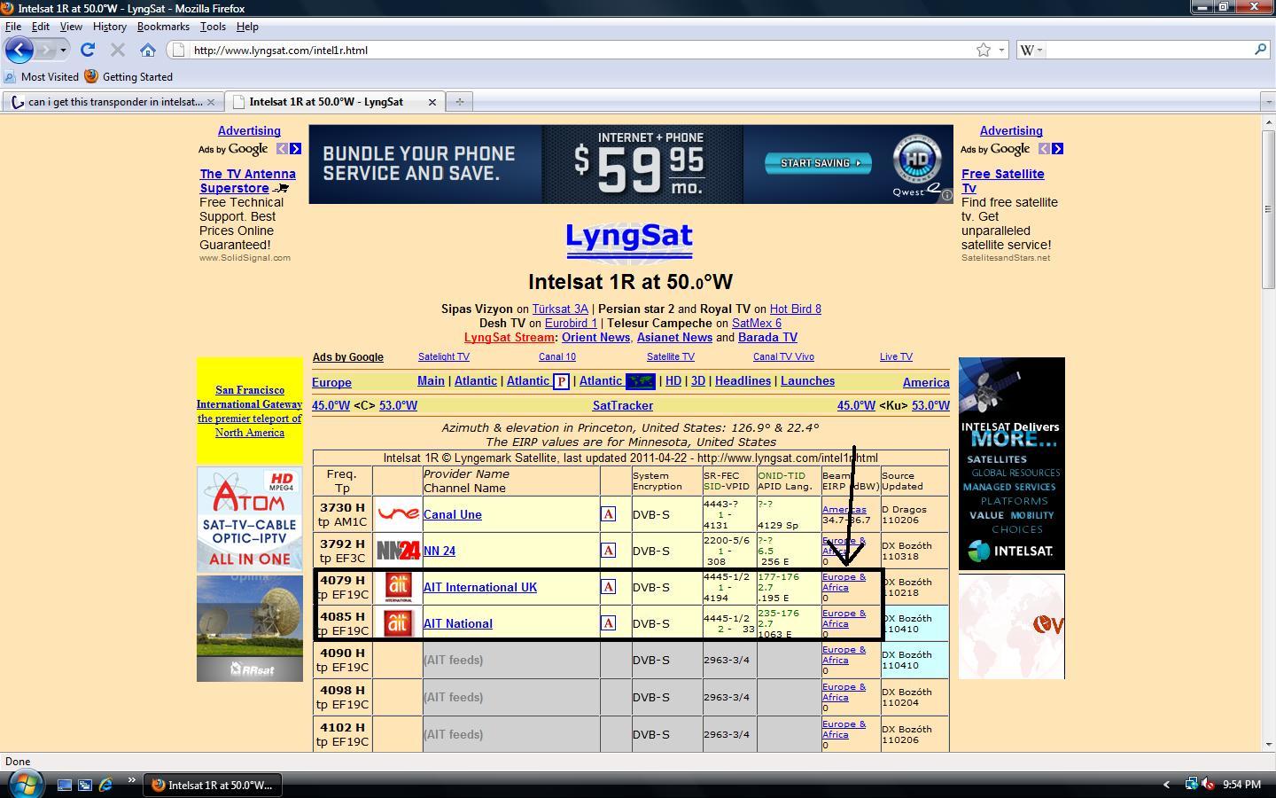This screenshot has height=798, width=1276.
Task: Click the Canal Une channel logo
Action: pyautogui.click(x=398, y=514)
